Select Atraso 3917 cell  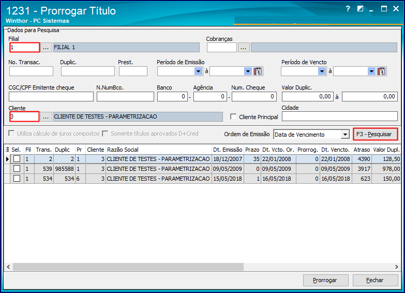tap(362, 169)
